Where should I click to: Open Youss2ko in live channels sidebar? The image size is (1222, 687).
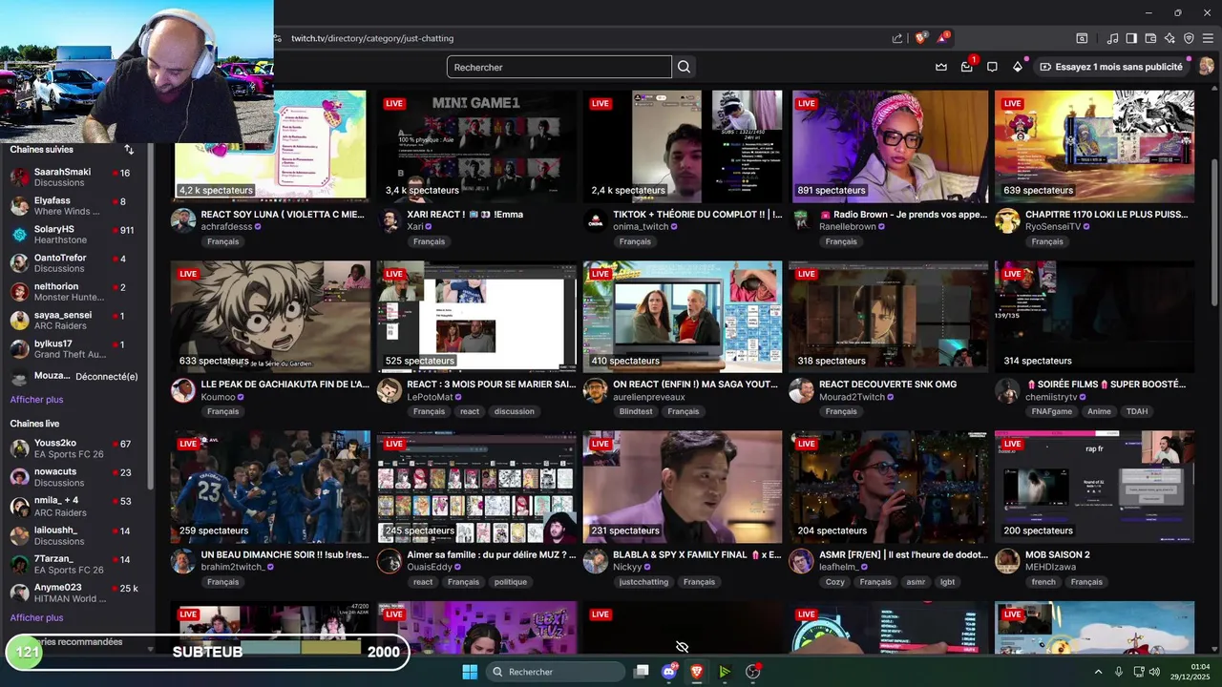click(x=74, y=448)
